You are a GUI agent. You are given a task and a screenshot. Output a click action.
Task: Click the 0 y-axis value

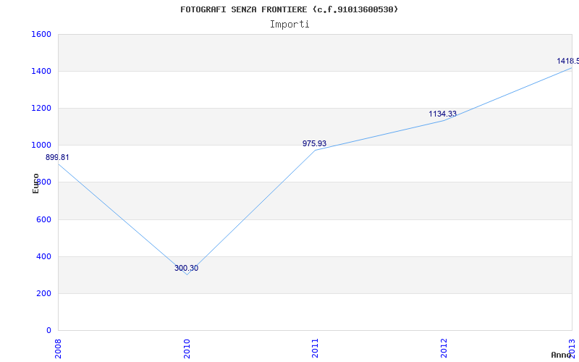pyautogui.click(x=48, y=331)
